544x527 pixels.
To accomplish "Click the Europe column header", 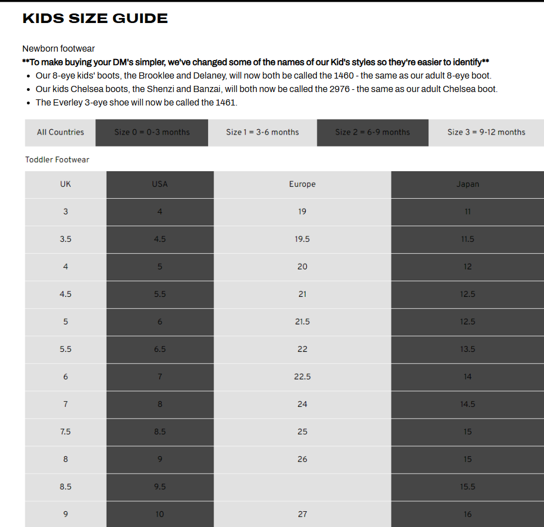I will (x=302, y=184).
